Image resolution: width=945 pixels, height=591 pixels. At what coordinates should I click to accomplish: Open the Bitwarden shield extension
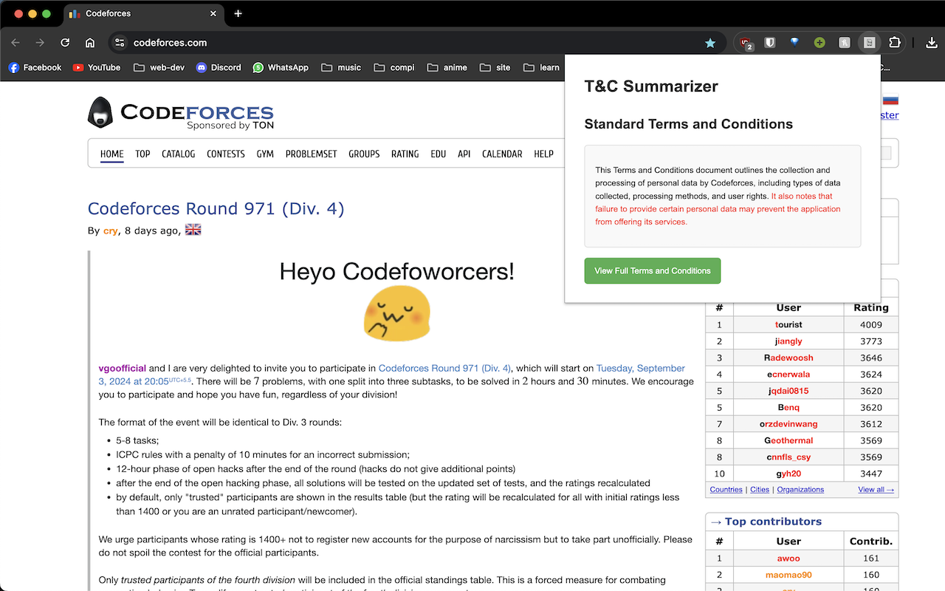769,43
